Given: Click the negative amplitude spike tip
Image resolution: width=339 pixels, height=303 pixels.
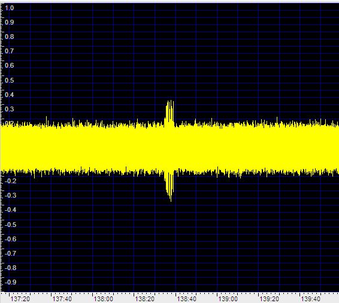Looking at the screenshot, I should [171, 201].
